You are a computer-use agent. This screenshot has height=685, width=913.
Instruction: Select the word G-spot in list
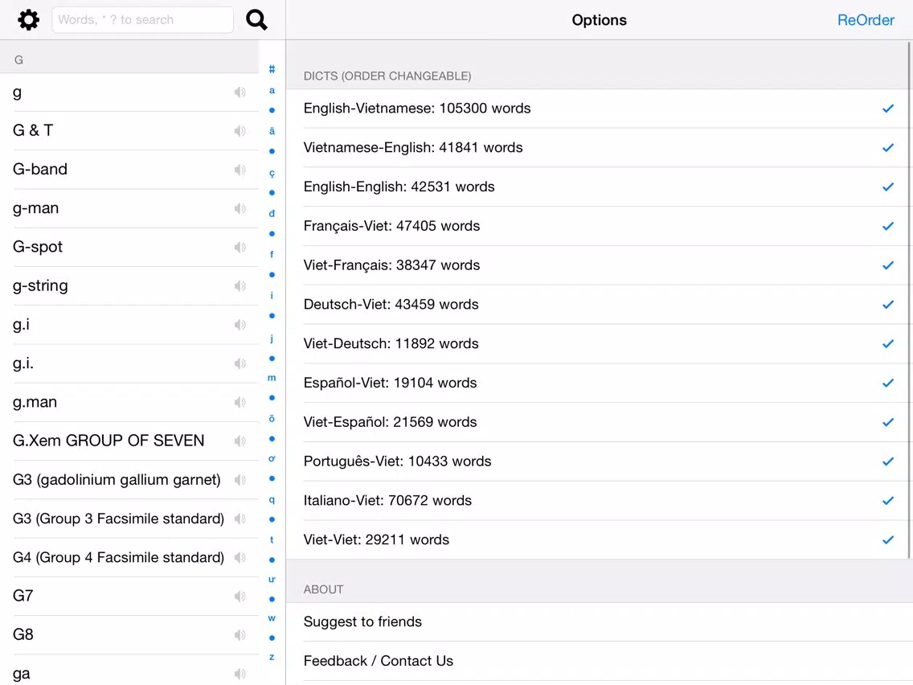pos(37,247)
